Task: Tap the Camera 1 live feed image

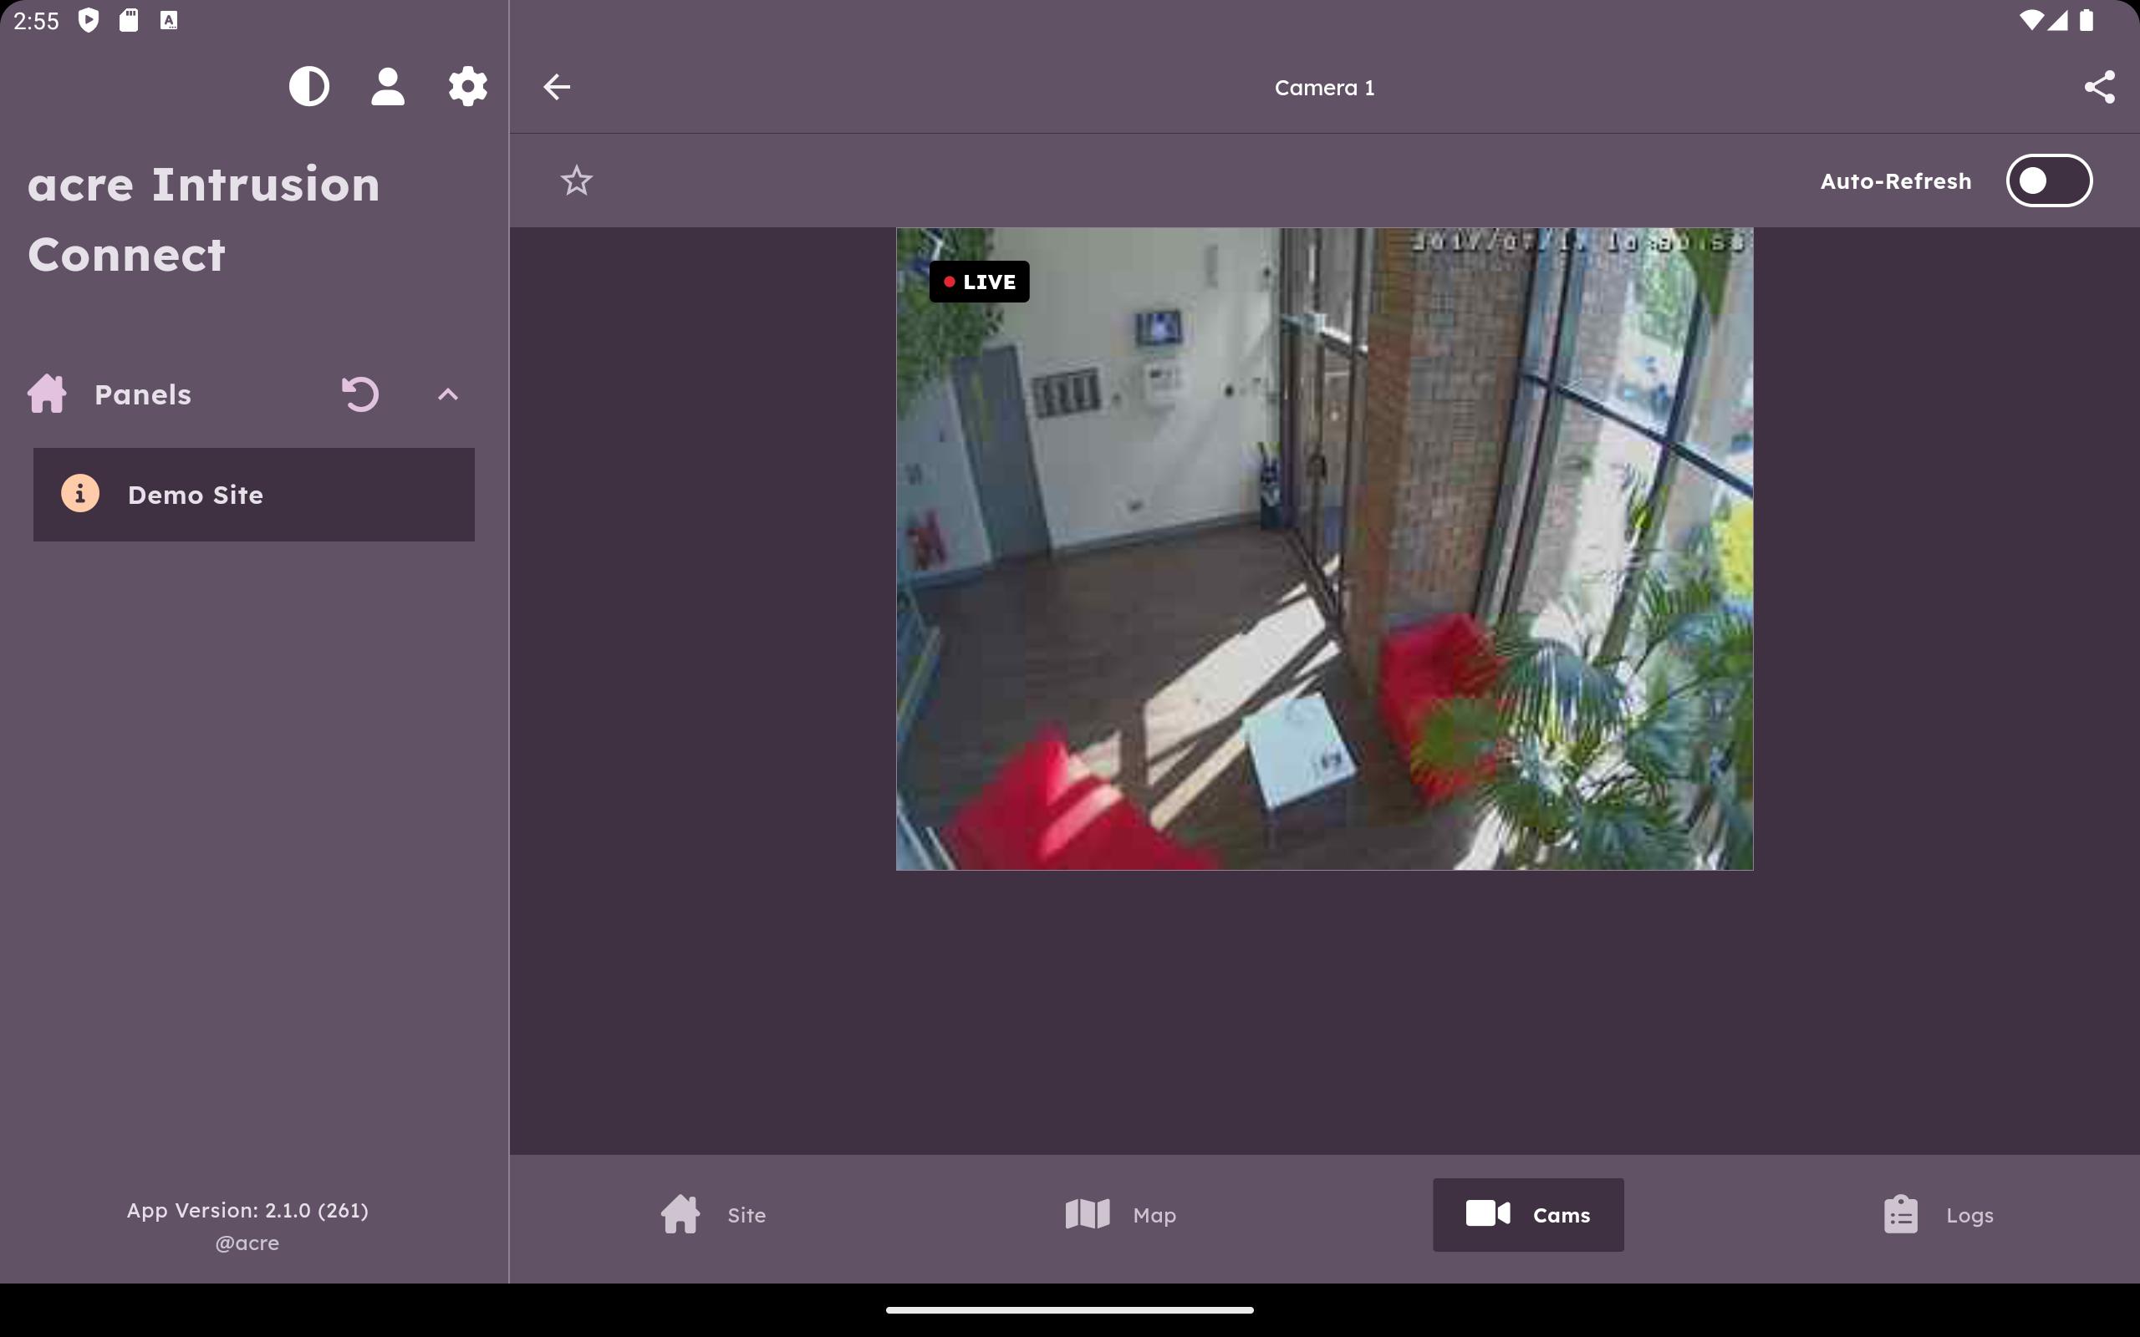Action: pyautogui.click(x=1325, y=549)
